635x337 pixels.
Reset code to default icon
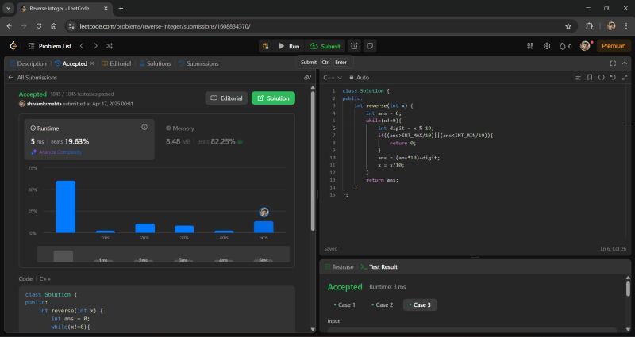[x=613, y=77]
